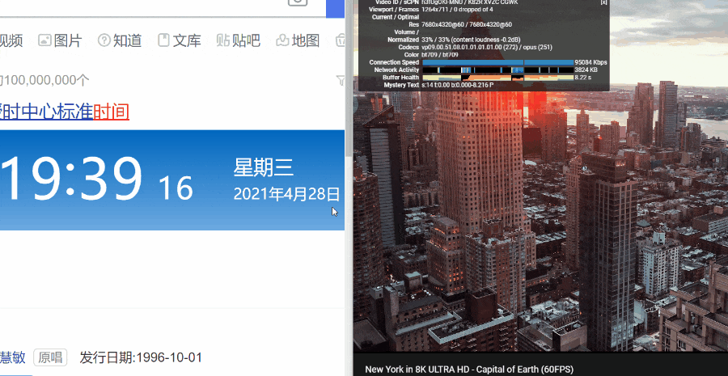Open the search filter funnel icon
This screenshot has width=728, height=376.
341,80
